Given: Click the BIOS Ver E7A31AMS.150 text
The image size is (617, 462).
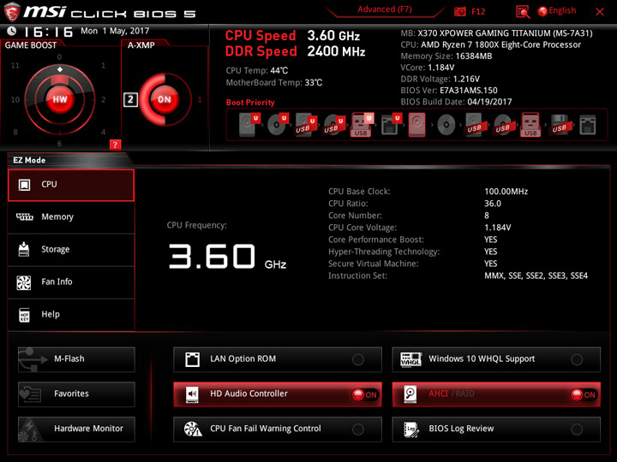Looking at the screenshot, I should point(449,91).
